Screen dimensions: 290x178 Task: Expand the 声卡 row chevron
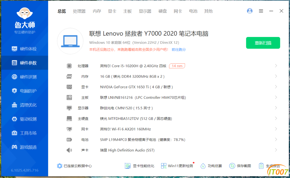(276, 150)
